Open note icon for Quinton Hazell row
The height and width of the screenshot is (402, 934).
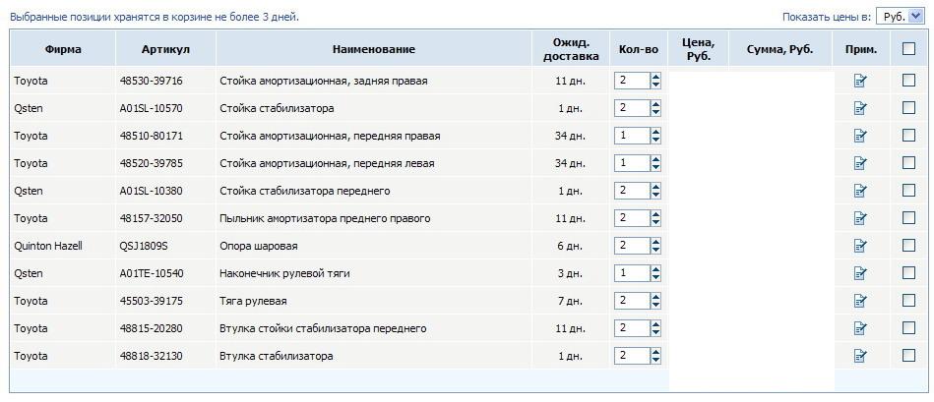point(860,246)
